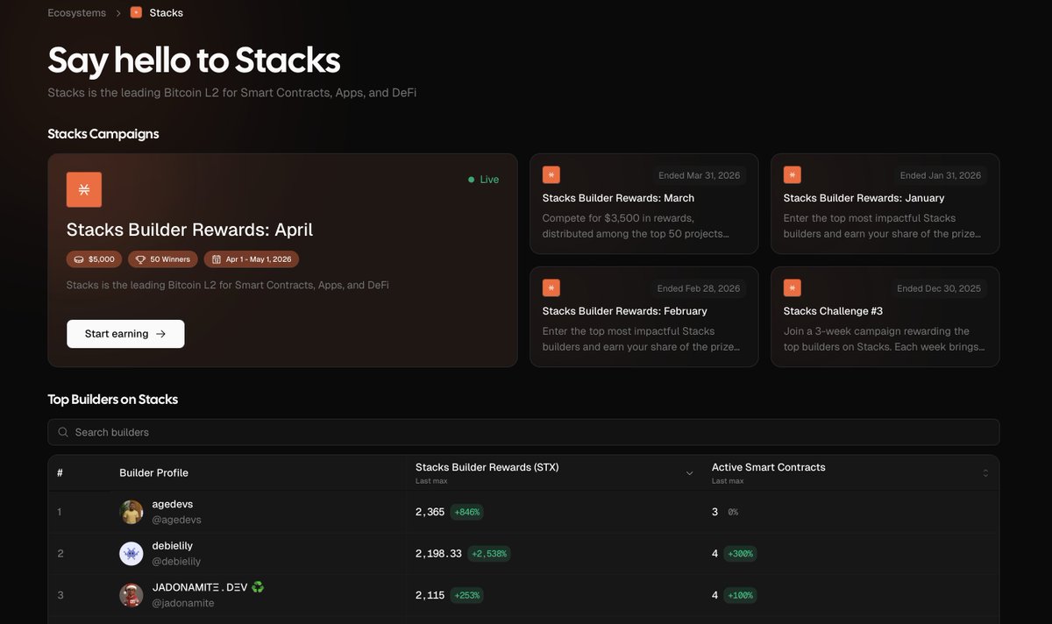Click Top Builders on Stacks heading
Image resolution: width=1052 pixels, height=624 pixels.
pos(113,400)
